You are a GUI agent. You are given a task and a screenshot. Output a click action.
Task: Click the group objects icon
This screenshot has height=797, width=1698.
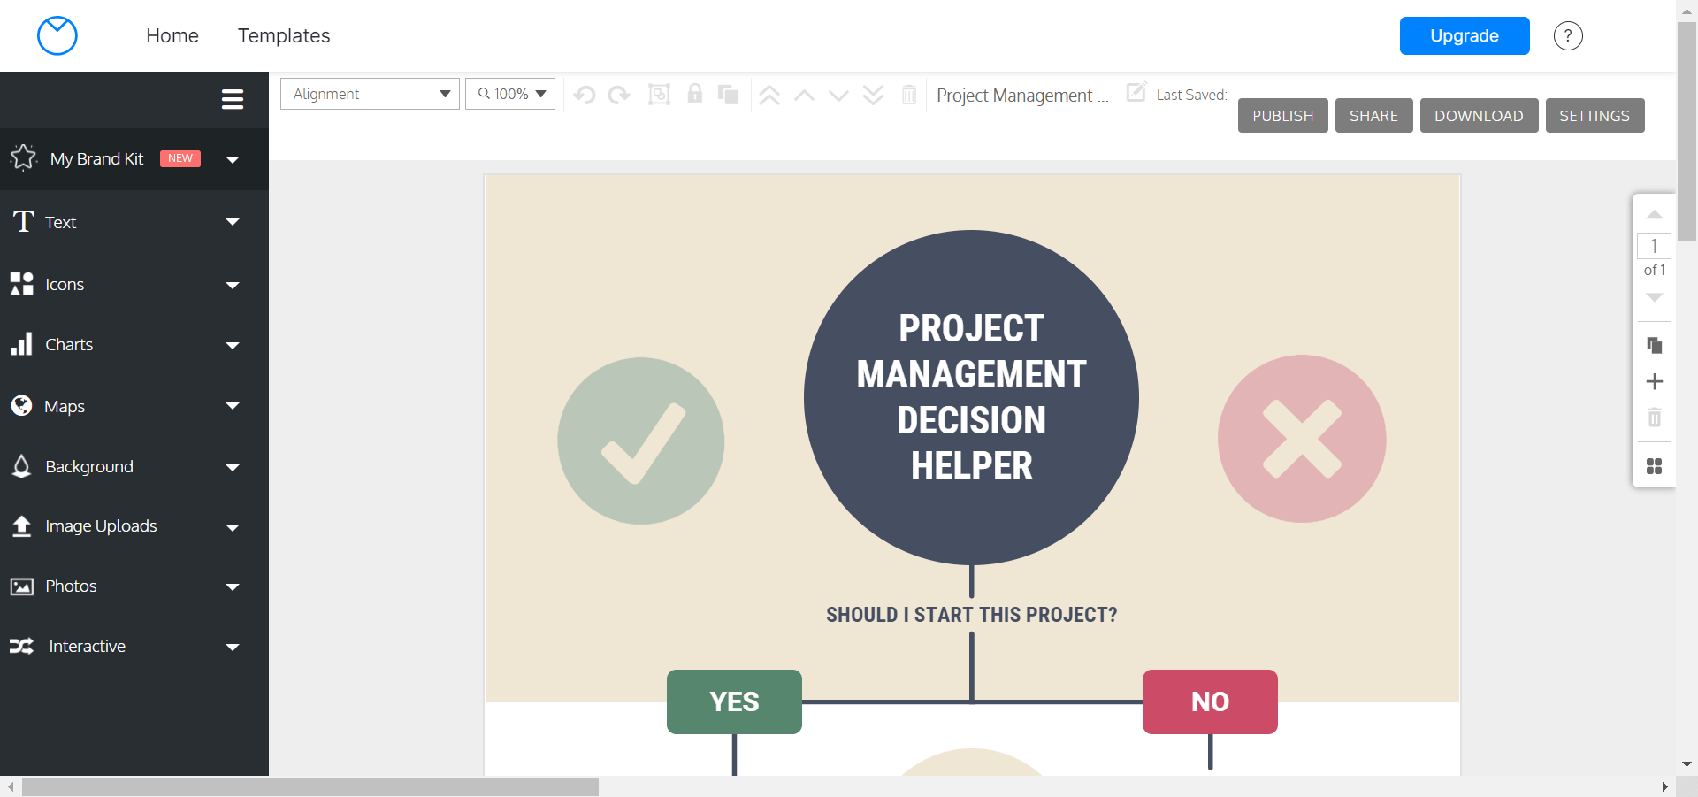coord(660,95)
